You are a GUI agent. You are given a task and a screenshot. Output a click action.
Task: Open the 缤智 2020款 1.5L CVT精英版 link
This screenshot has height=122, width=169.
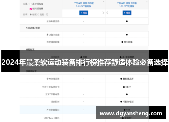tap(84, 5)
